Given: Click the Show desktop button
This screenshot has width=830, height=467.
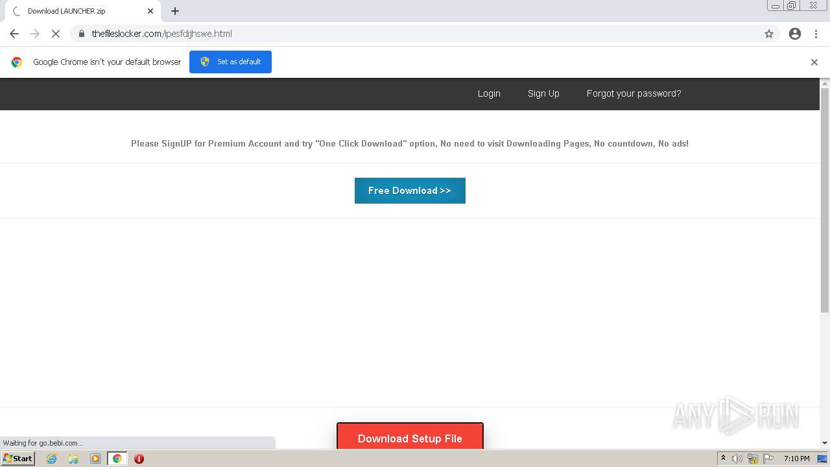Looking at the screenshot, I should click(823, 459).
